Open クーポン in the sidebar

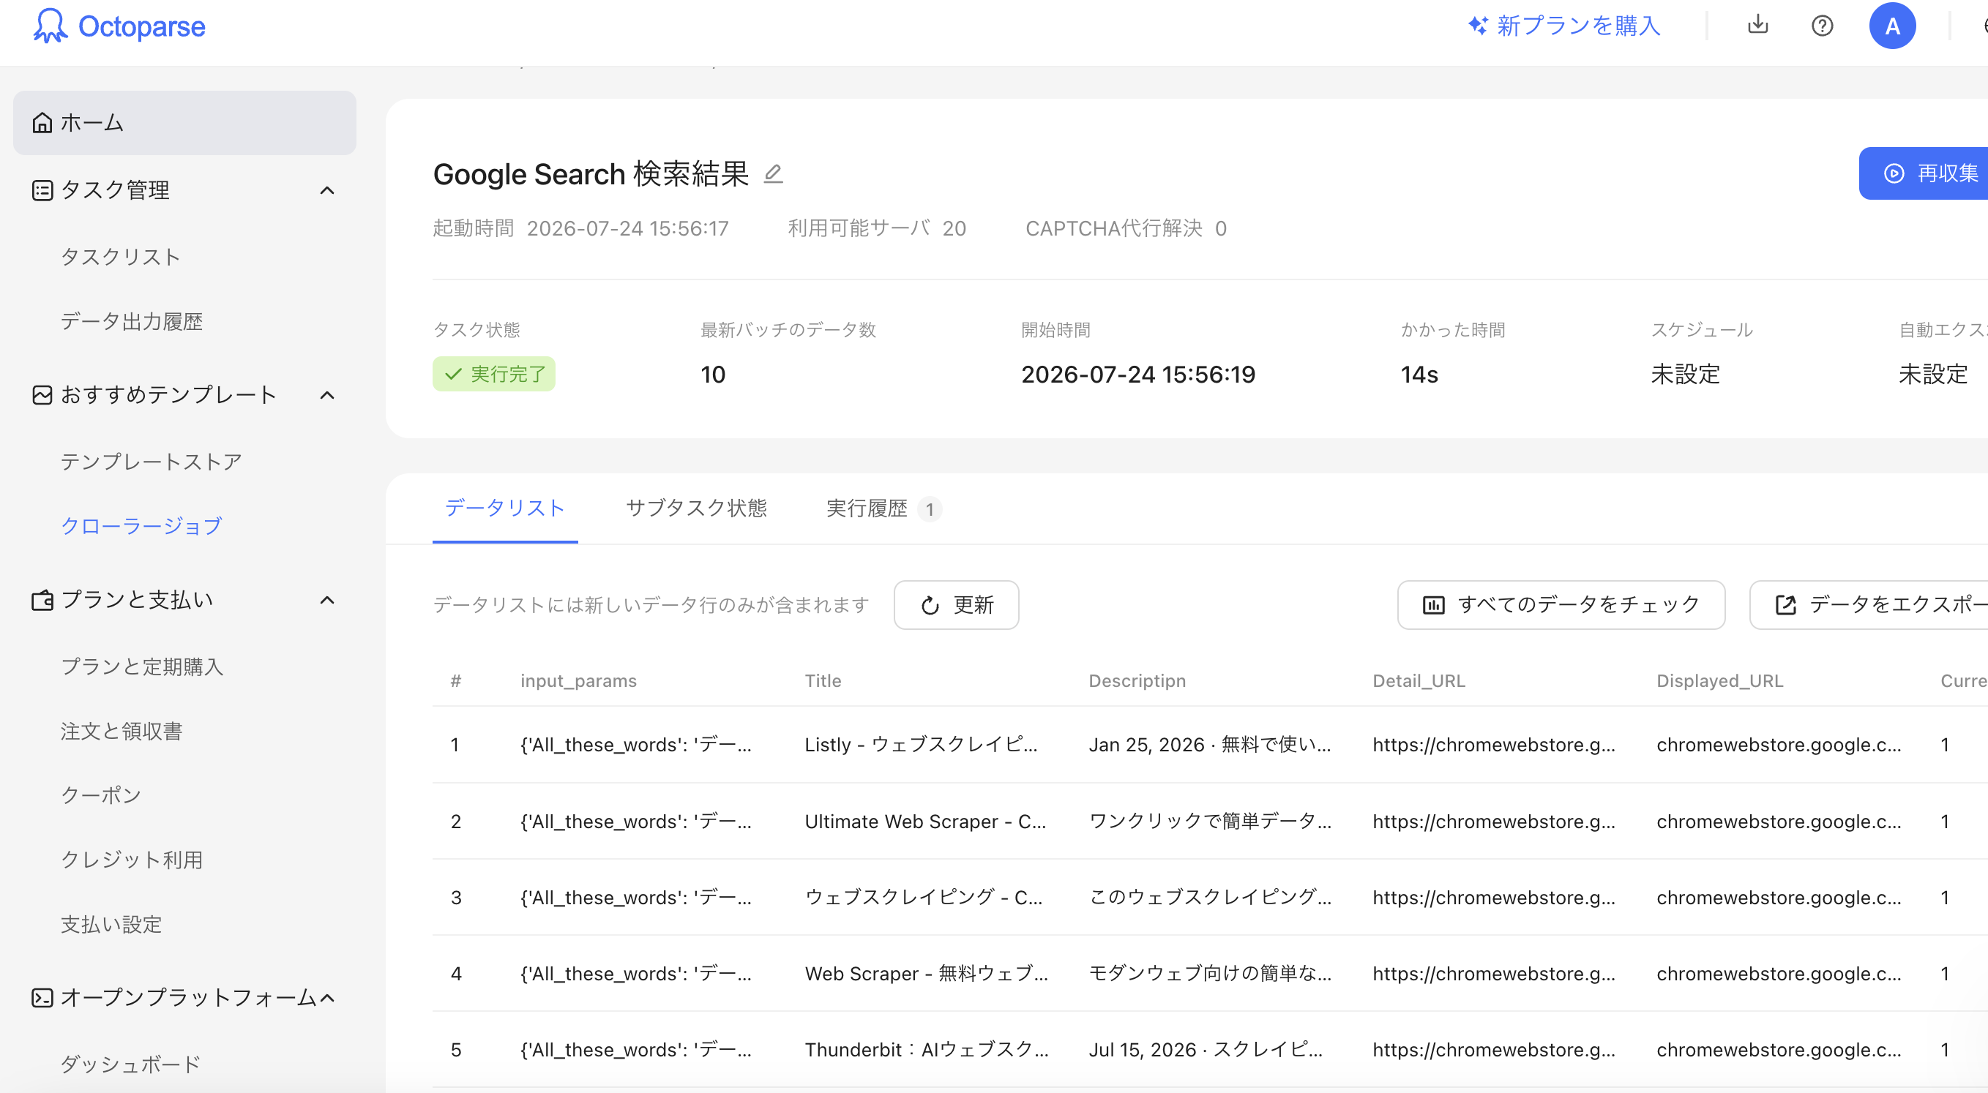click(x=100, y=795)
